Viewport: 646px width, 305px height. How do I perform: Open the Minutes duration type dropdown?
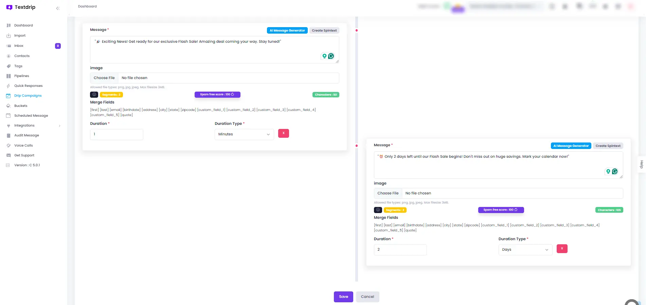244,134
